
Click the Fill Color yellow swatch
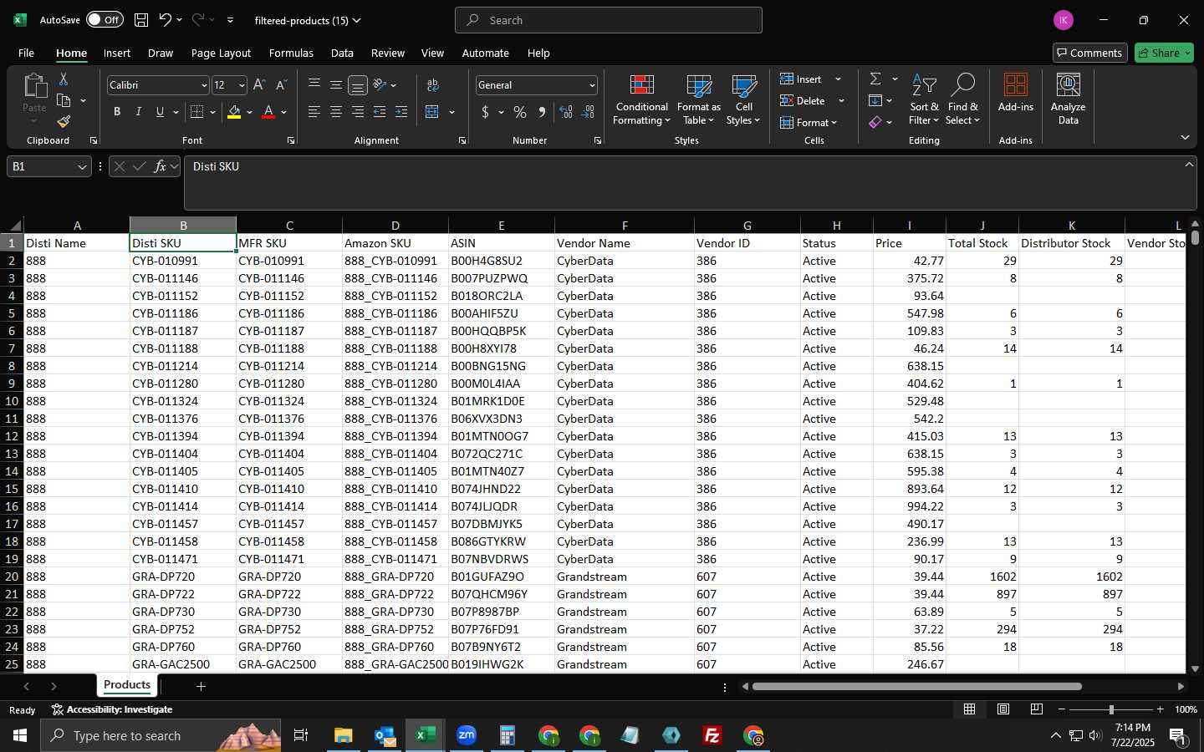pyautogui.click(x=234, y=112)
